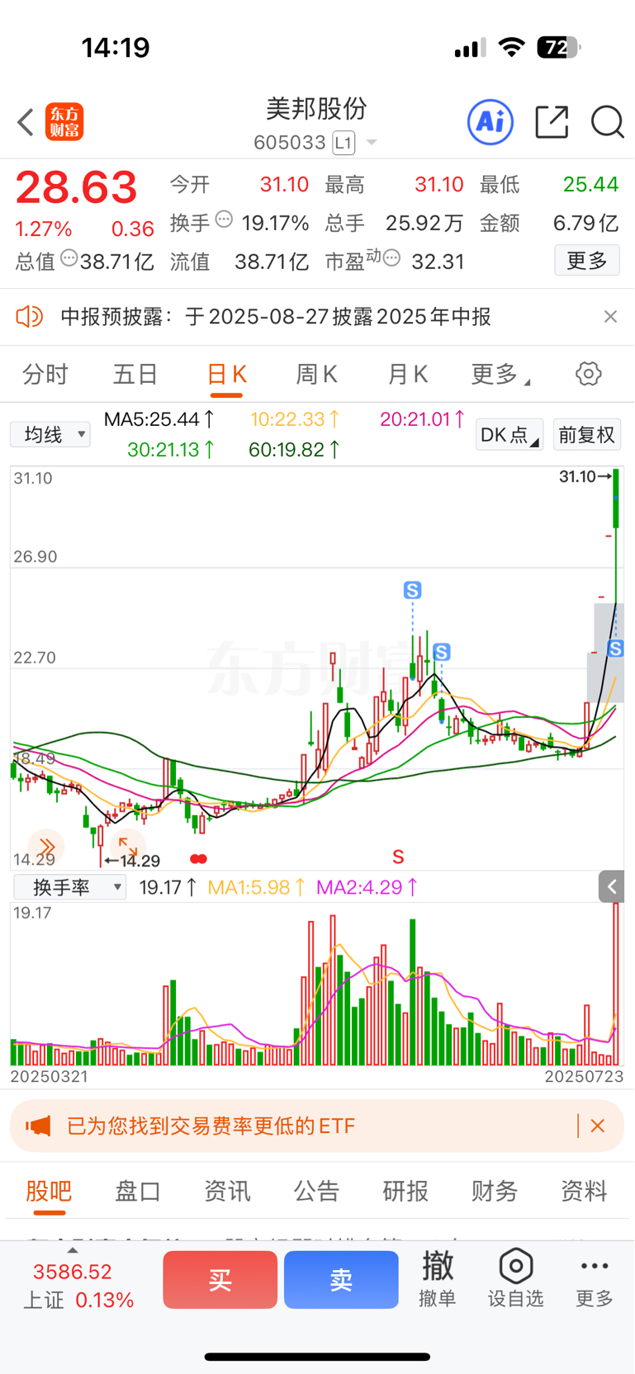
Task: Expand the 更多 chart period menu
Action: tap(500, 374)
